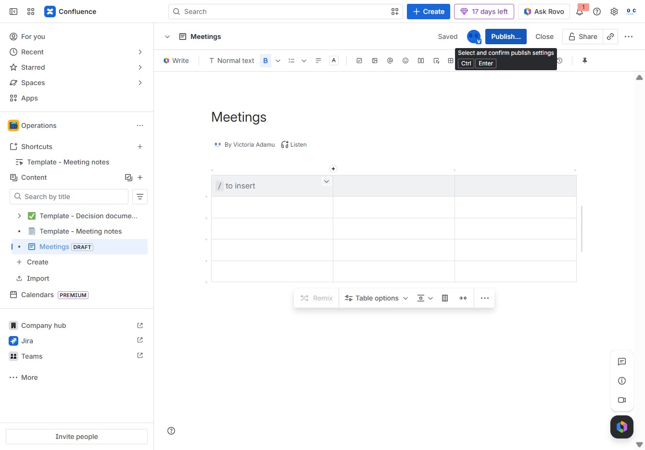Image resolution: width=645 pixels, height=450 pixels.
Task: Collapse the page title chevron next to Meetings
Action: [x=167, y=37]
